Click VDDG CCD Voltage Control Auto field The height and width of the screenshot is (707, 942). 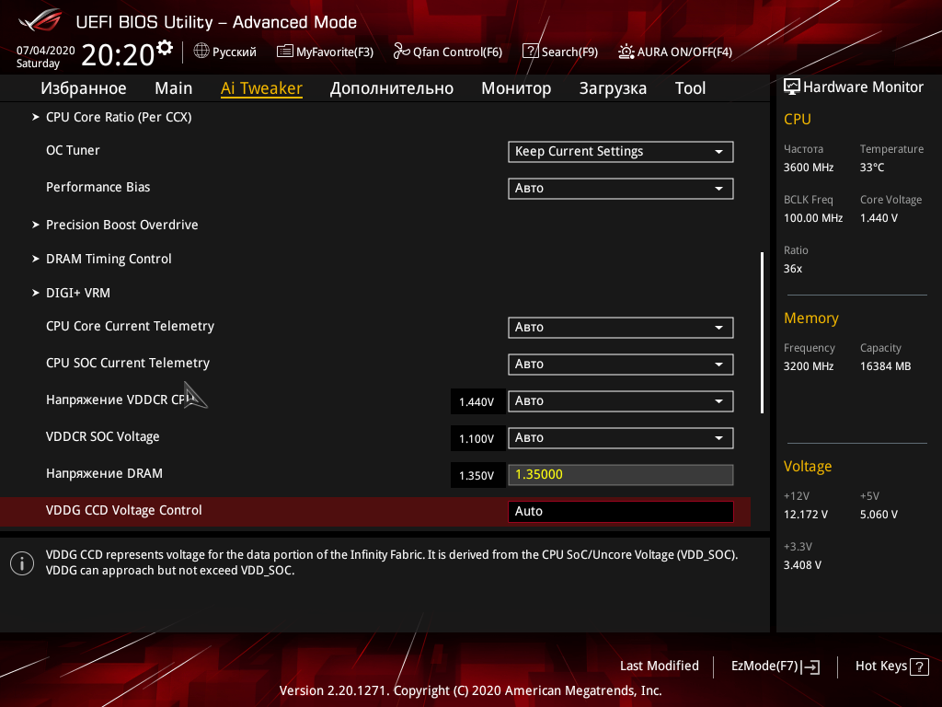point(621,512)
